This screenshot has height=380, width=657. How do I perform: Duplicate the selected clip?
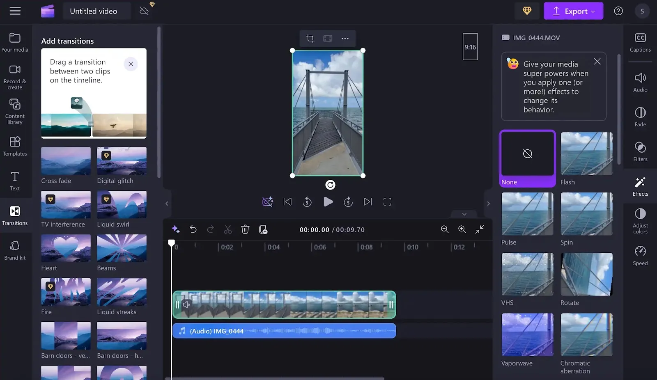(263, 229)
